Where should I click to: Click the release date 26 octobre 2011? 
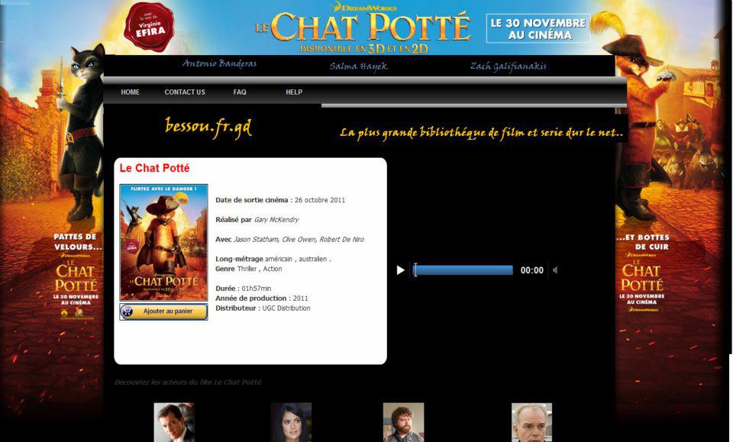click(320, 200)
